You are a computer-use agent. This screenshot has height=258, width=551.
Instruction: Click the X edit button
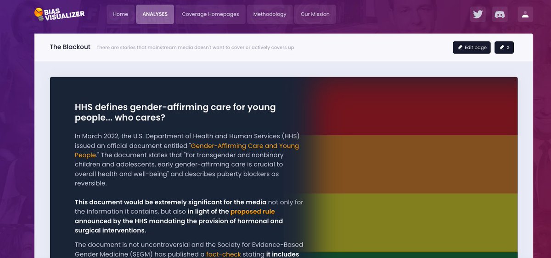click(x=504, y=48)
